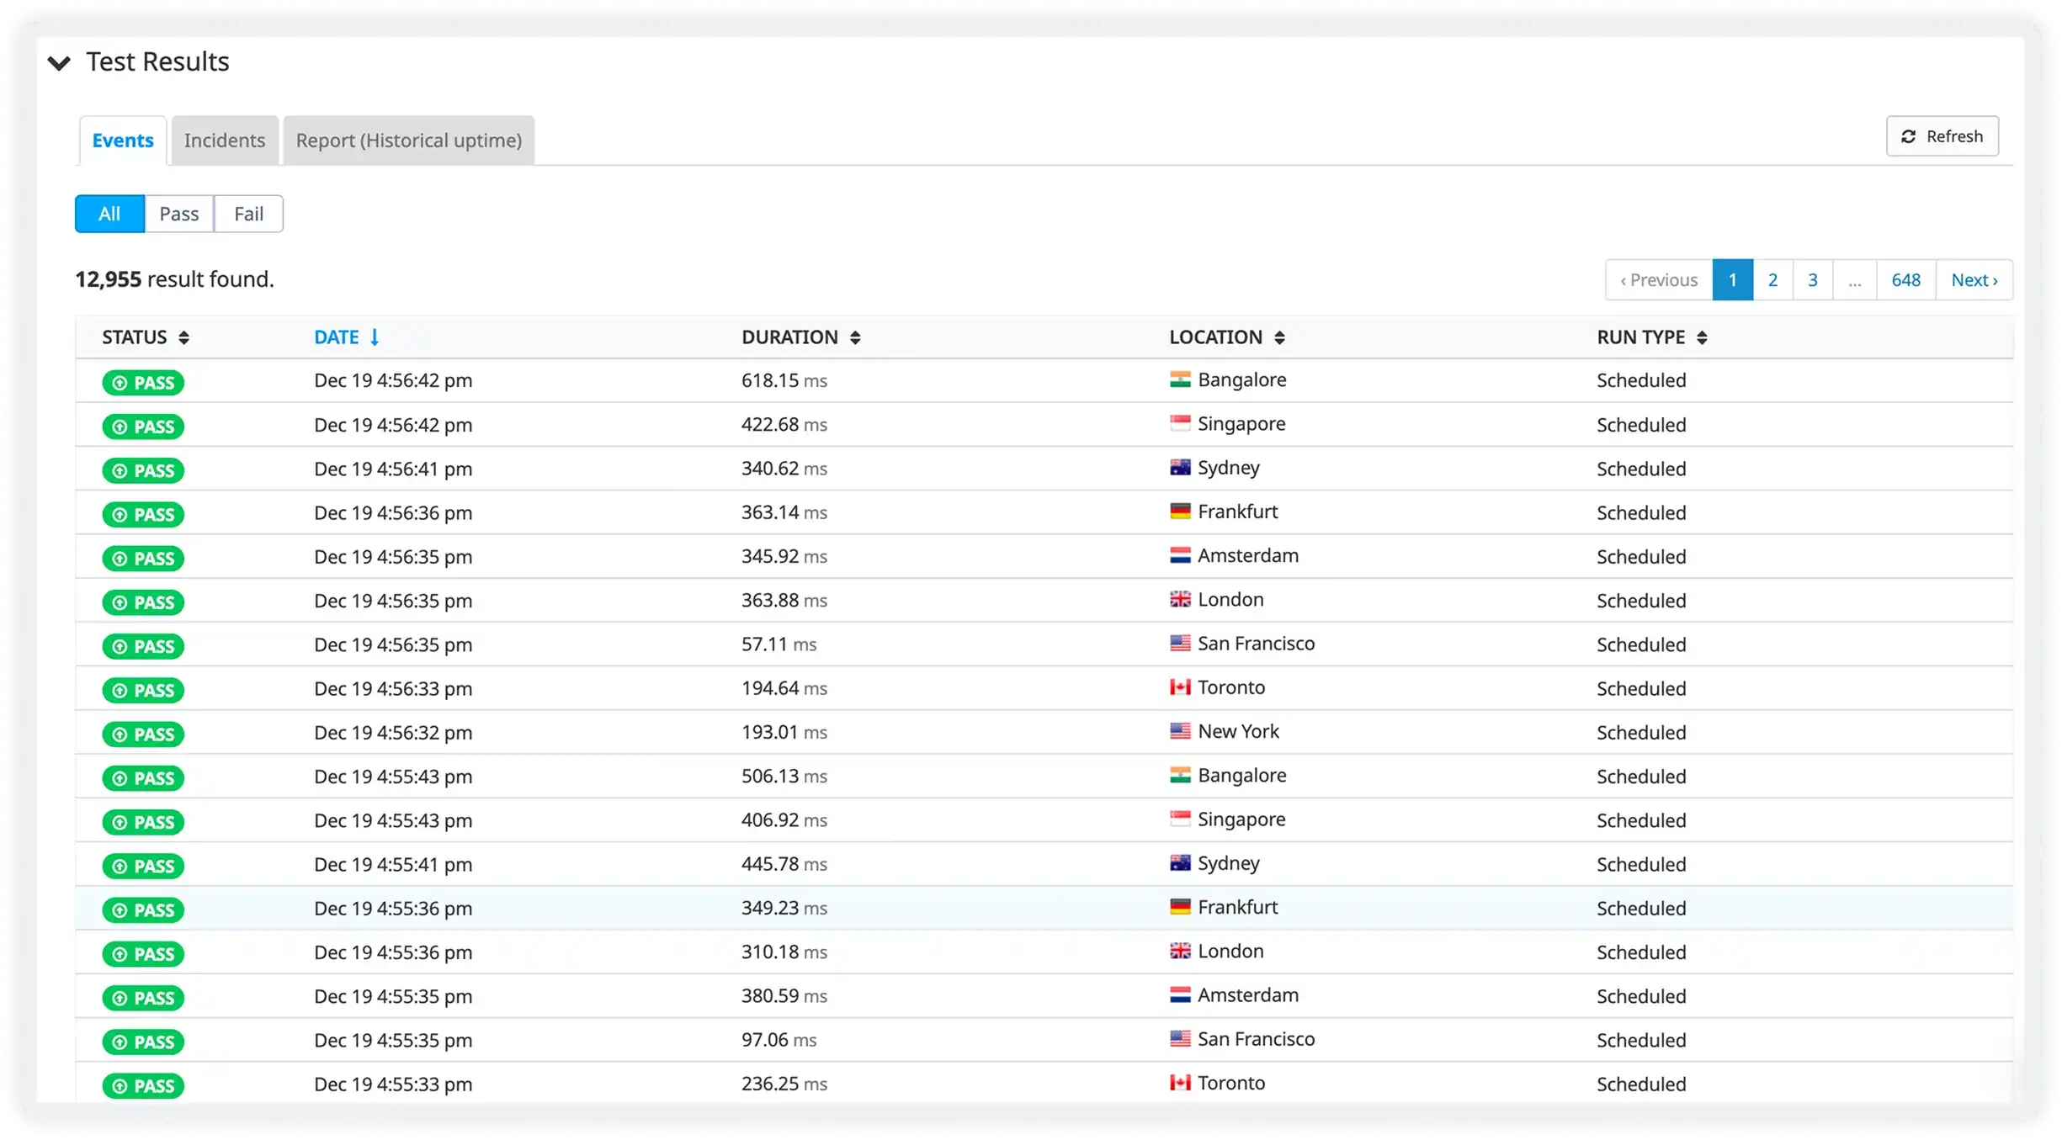Viewport: 2062px width, 1140px height.
Task: Switch to the Incidents tab
Action: [224, 140]
